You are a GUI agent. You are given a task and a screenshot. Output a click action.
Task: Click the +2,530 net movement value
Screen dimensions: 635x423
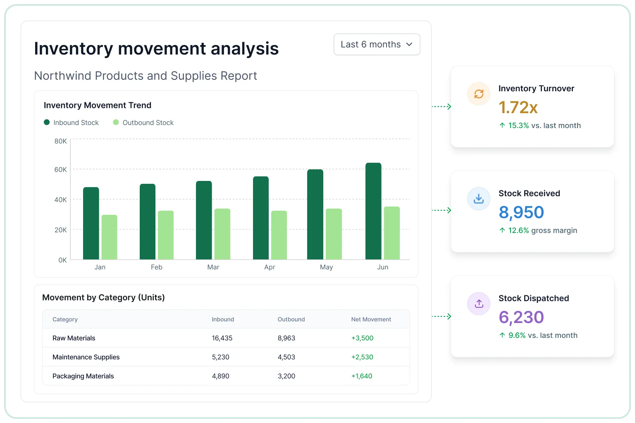click(362, 357)
